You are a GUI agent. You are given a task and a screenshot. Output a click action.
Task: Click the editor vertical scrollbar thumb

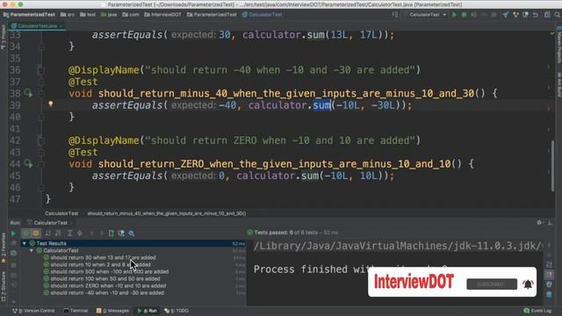(552, 166)
